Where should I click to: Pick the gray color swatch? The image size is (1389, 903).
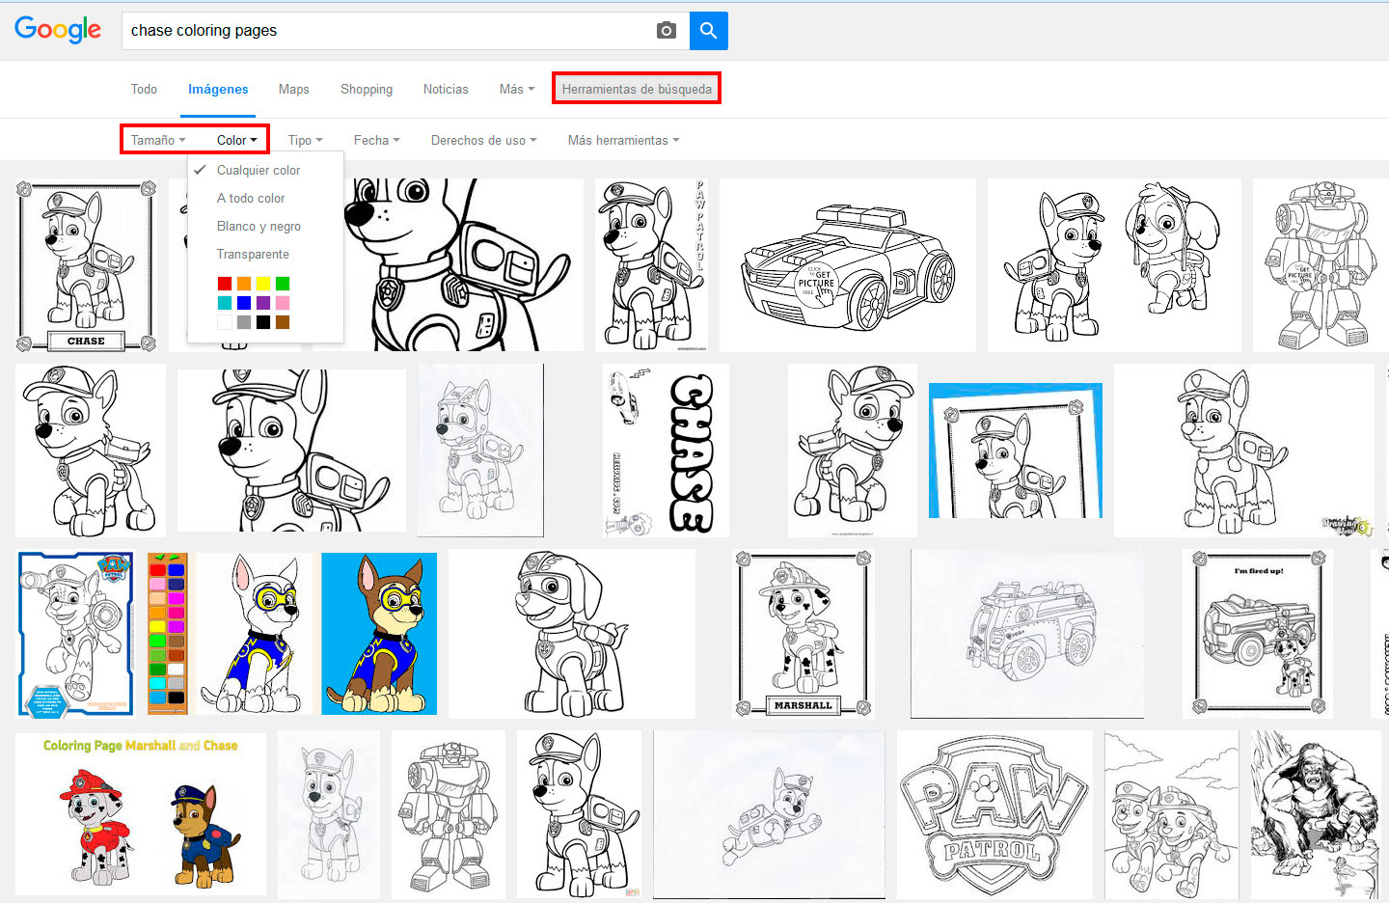244,322
